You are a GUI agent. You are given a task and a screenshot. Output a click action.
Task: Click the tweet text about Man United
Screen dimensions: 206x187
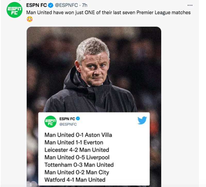click(108, 12)
